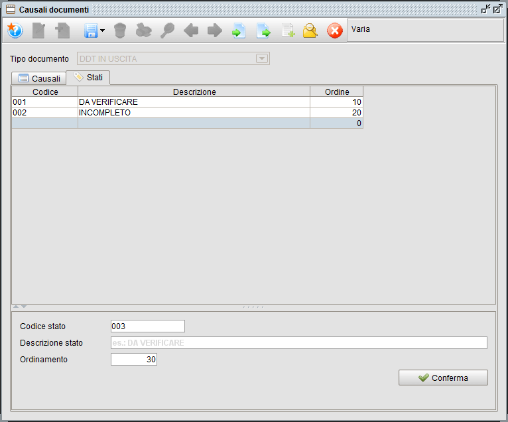Screen dimensions: 508x422
Task: Click the add page plus icon
Action: [x=288, y=31]
